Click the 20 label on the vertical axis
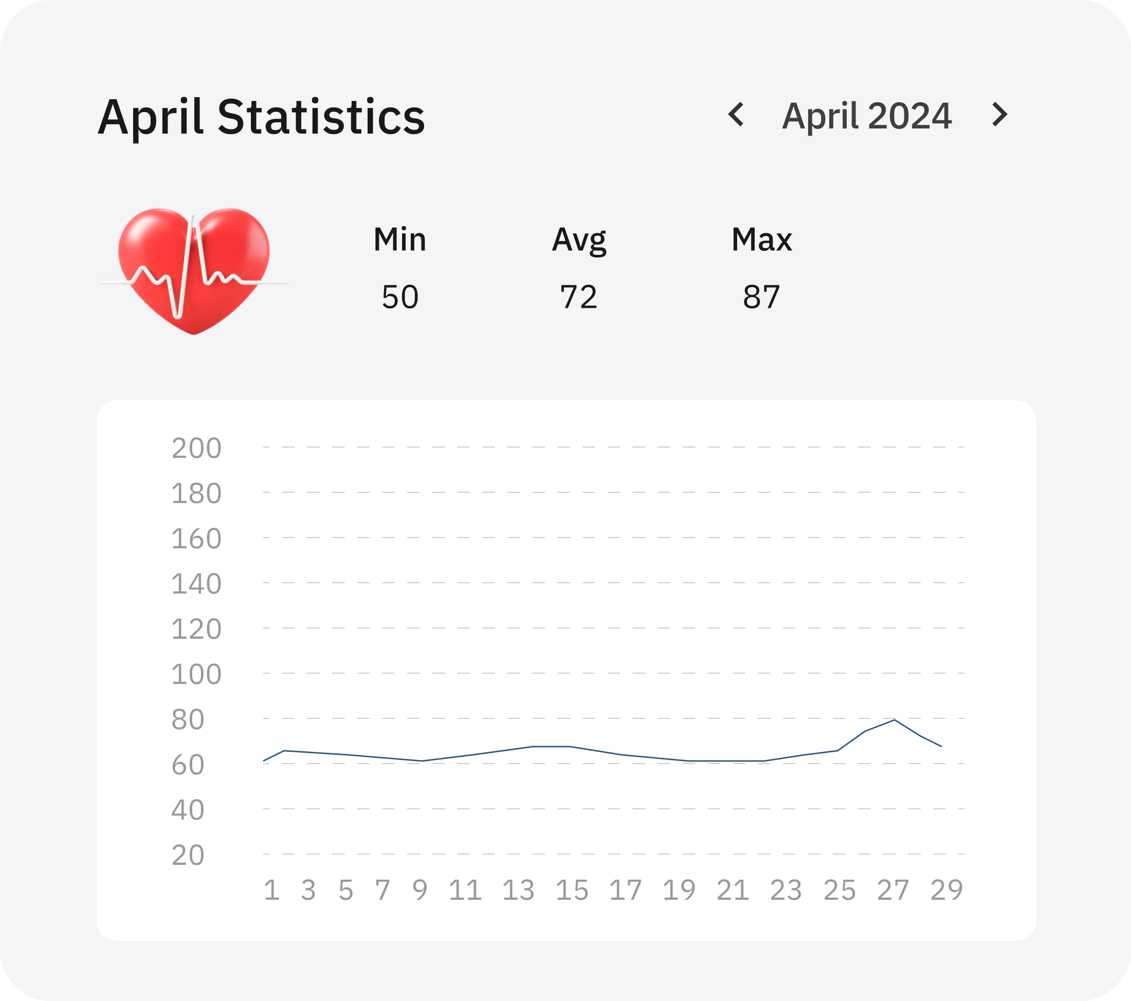The height and width of the screenshot is (1001, 1131). coord(188,856)
